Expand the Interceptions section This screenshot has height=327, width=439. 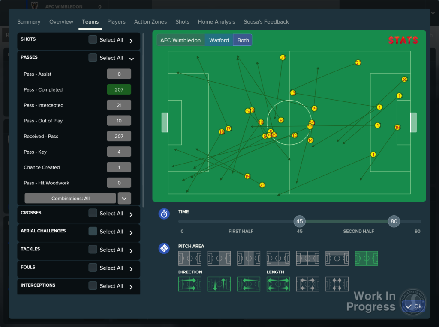[131, 287]
